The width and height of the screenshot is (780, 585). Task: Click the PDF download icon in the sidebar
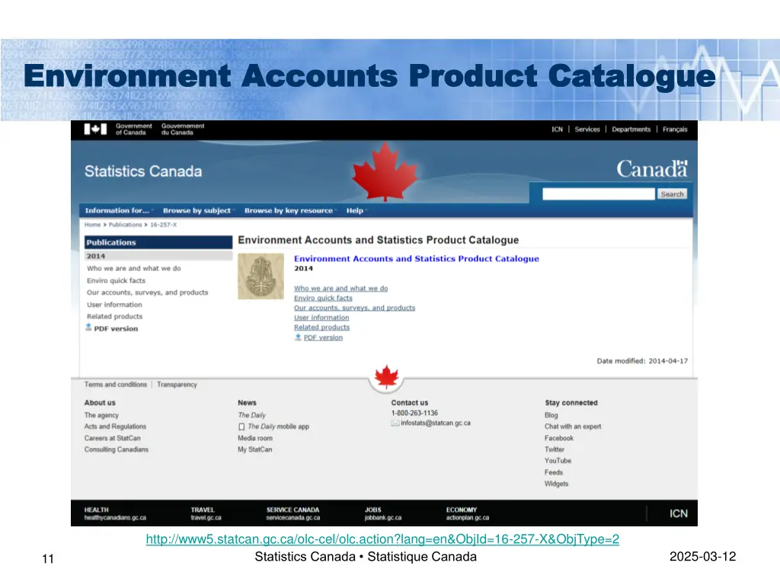pyautogui.click(x=88, y=328)
